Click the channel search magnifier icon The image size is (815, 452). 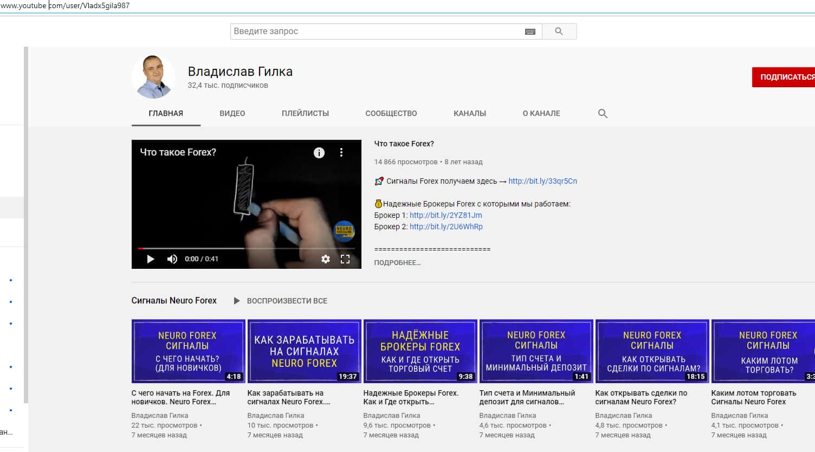[x=602, y=113]
